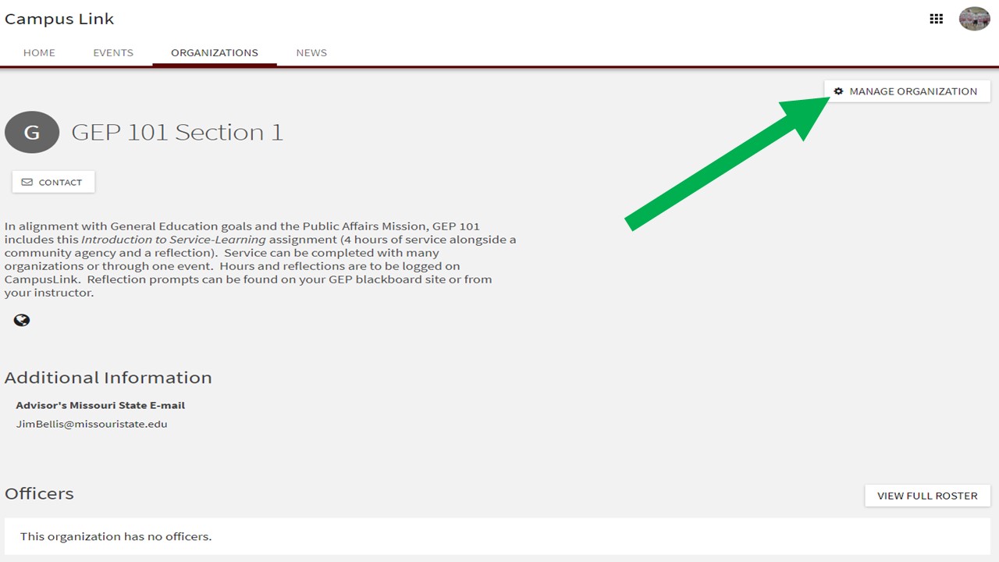Click the gear icon on Manage Organization
The image size is (999, 562).
point(838,91)
